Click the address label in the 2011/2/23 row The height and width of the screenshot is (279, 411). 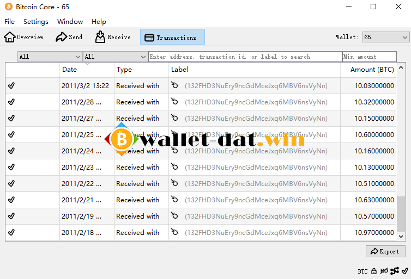tap(256, 168)
